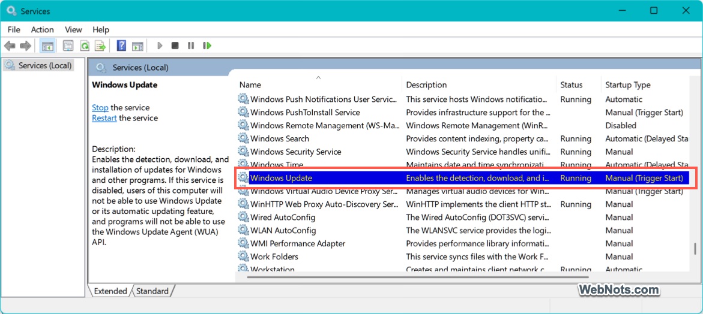Click 'Provides performance library' description cell
This screenshot has width=703, height=314.
click(x=477, y=244)
